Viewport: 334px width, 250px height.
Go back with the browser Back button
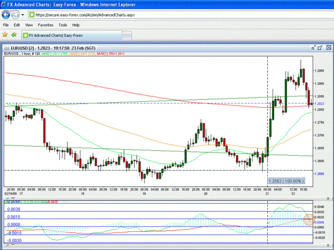pos(6,14)
